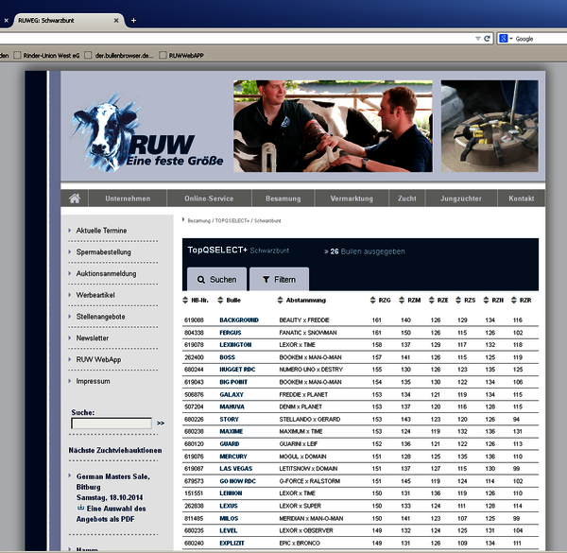This screenshot has height=553, width=567.
Task: Sort table by Bulle column
Action: [x=230, y=301]
